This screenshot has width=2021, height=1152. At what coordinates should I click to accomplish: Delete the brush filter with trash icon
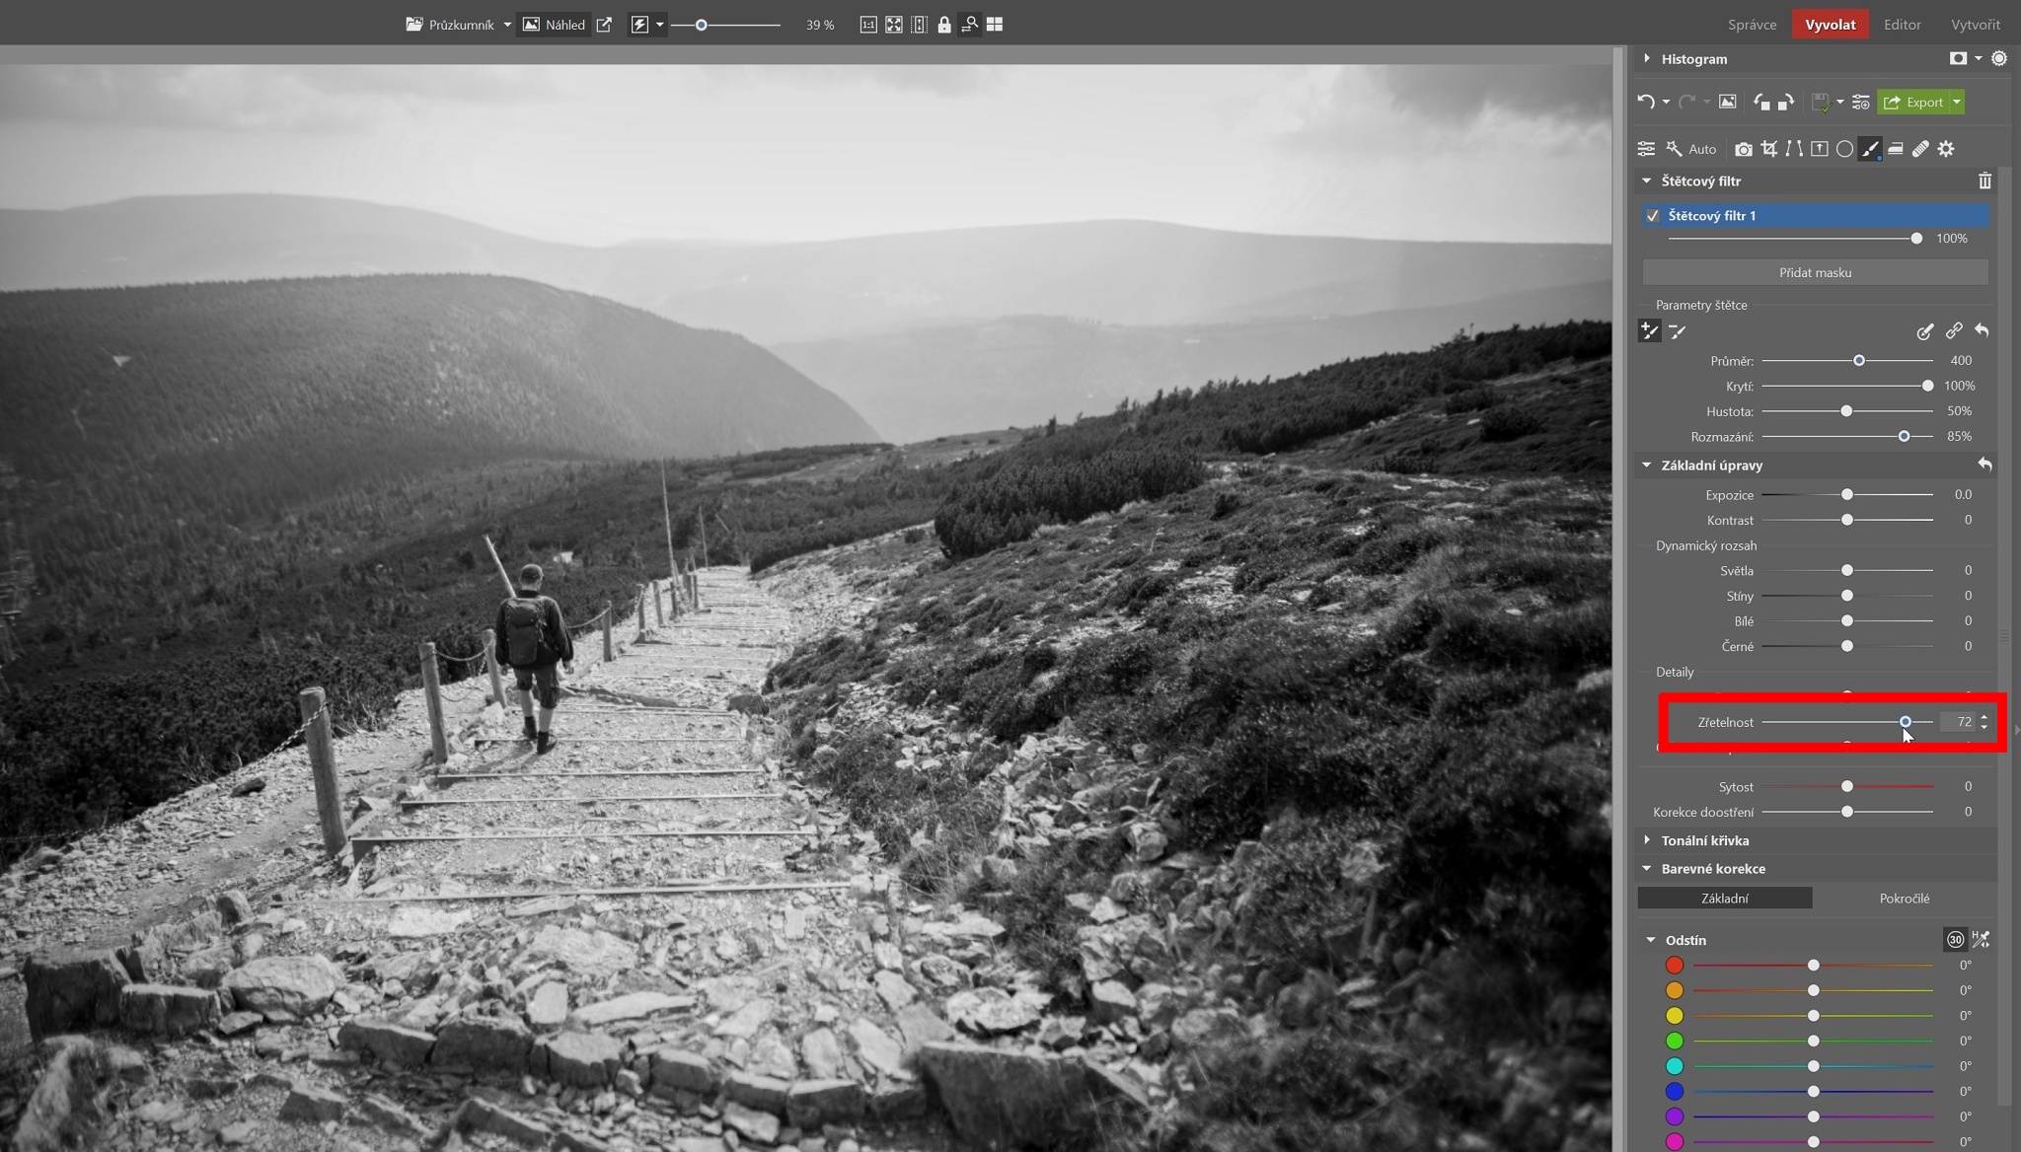tap(1984, 180)
